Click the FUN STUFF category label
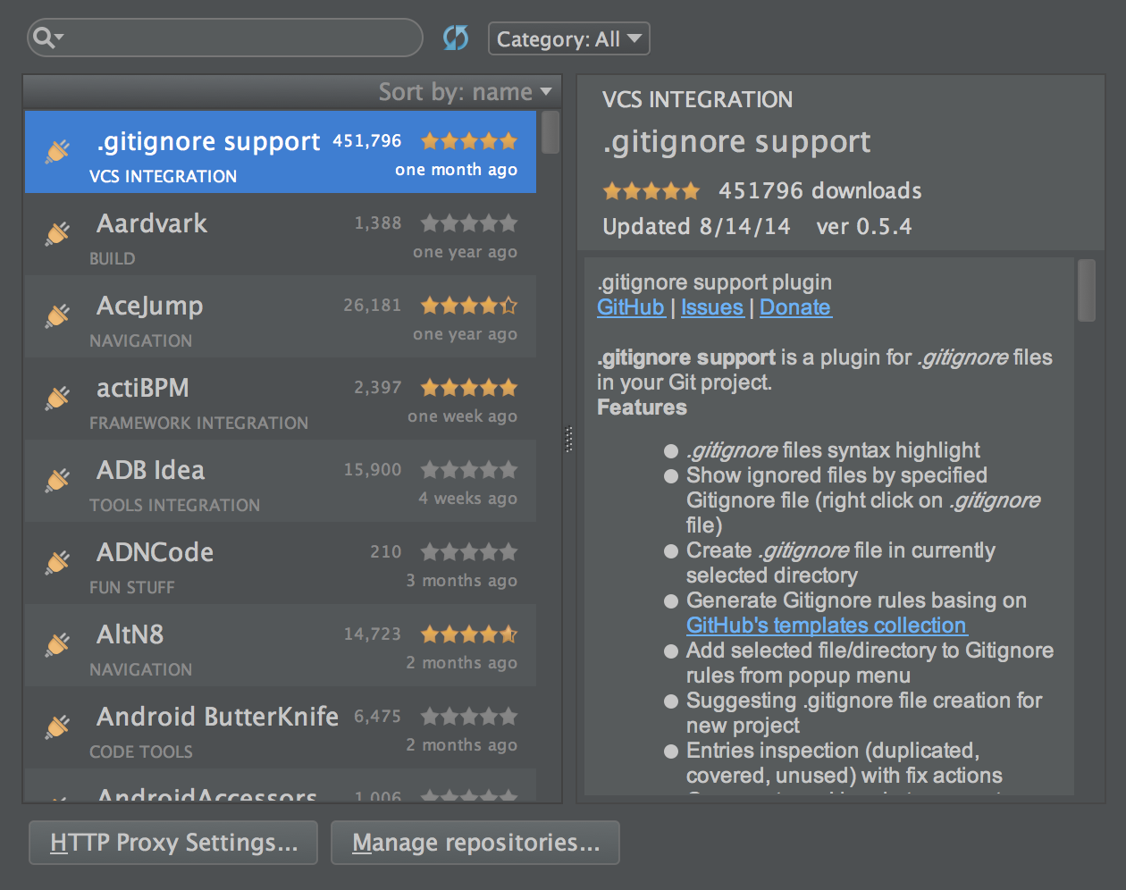Screen dimensions: 1126x890 coord(132,587)
